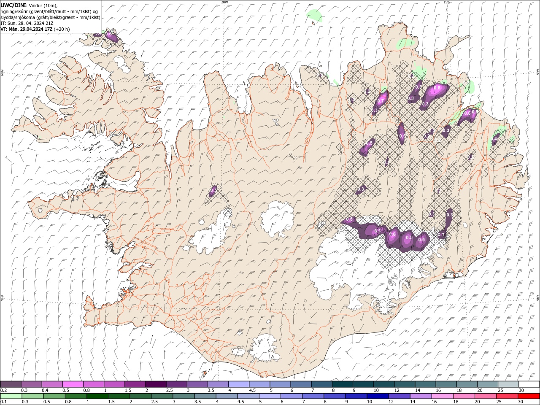Click the '2.5' label under the upper scale

[169, 390]
